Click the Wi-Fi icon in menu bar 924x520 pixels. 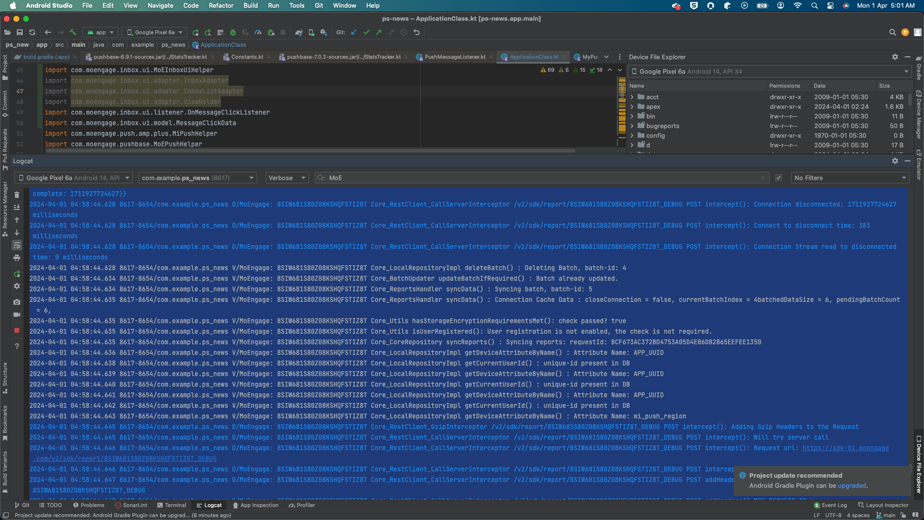[x=797, y=5]
